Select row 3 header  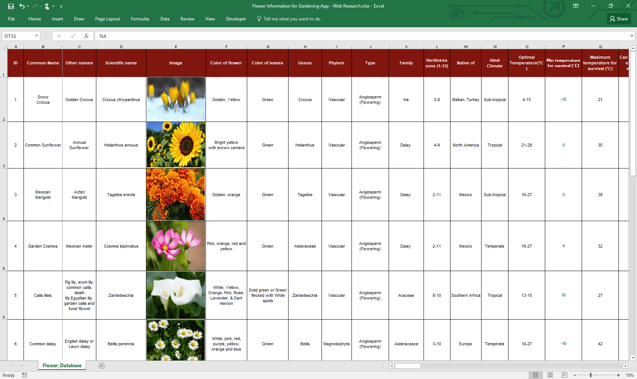click(x=4, y=145)
